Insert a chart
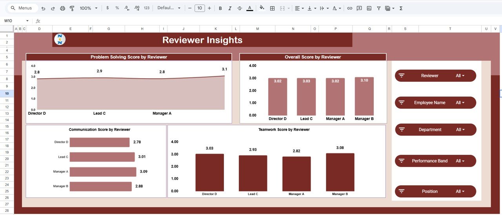The height and width of the screenshot is (215, 502). (x=369, y=8)
